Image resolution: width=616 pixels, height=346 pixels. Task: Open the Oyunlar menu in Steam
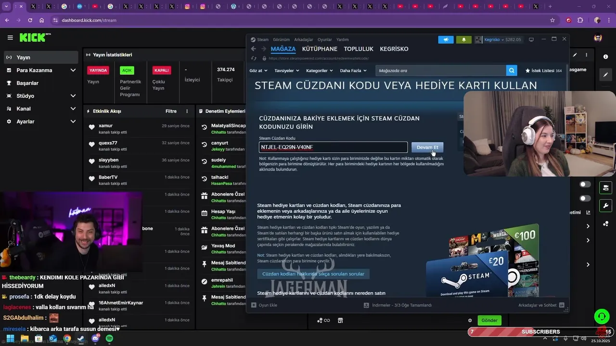(x=325, y=39)
